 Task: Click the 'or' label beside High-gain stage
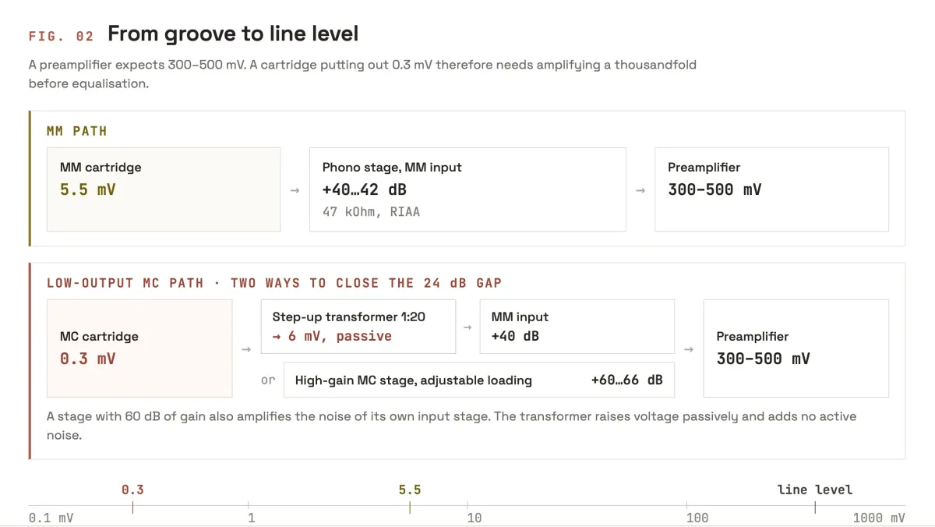[x=268, y=380]
